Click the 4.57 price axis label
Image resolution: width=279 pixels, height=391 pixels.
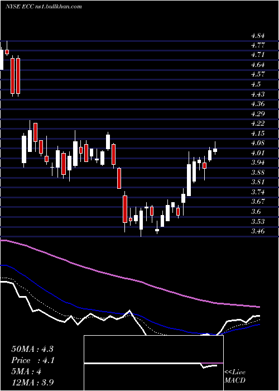pos(258,75)
